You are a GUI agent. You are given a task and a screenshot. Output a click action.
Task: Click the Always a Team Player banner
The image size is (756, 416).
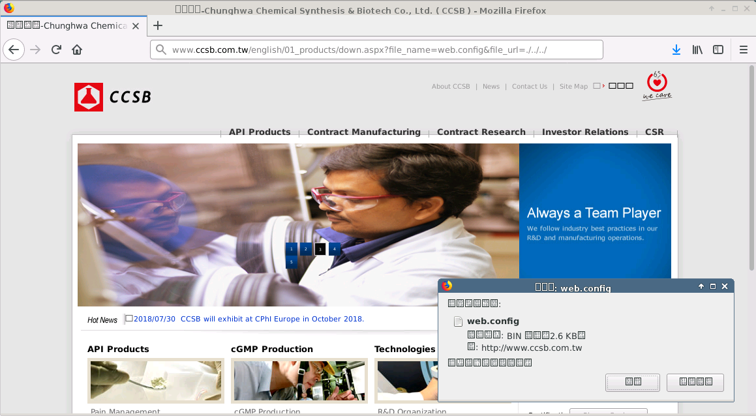coord(595,211)
